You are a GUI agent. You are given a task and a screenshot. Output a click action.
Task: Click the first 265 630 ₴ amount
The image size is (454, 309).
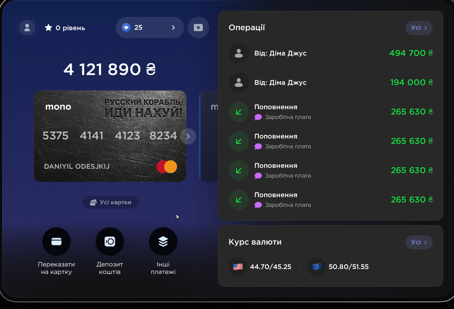412,111
